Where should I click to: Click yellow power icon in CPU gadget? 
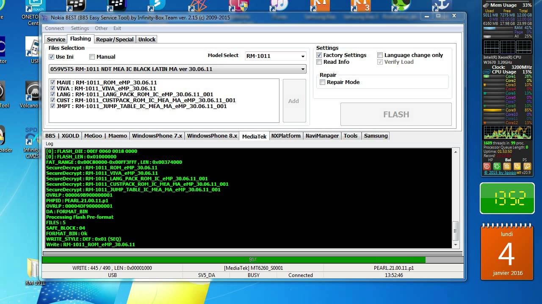tap(517, 166)
